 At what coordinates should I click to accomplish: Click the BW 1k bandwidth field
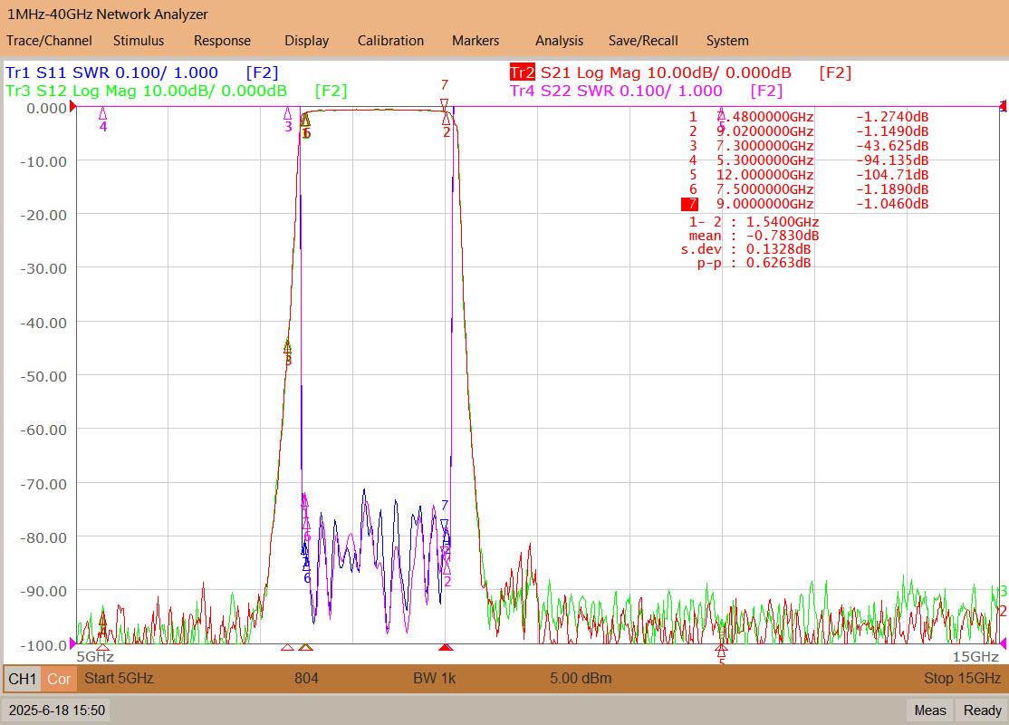[x=435, y=678]
